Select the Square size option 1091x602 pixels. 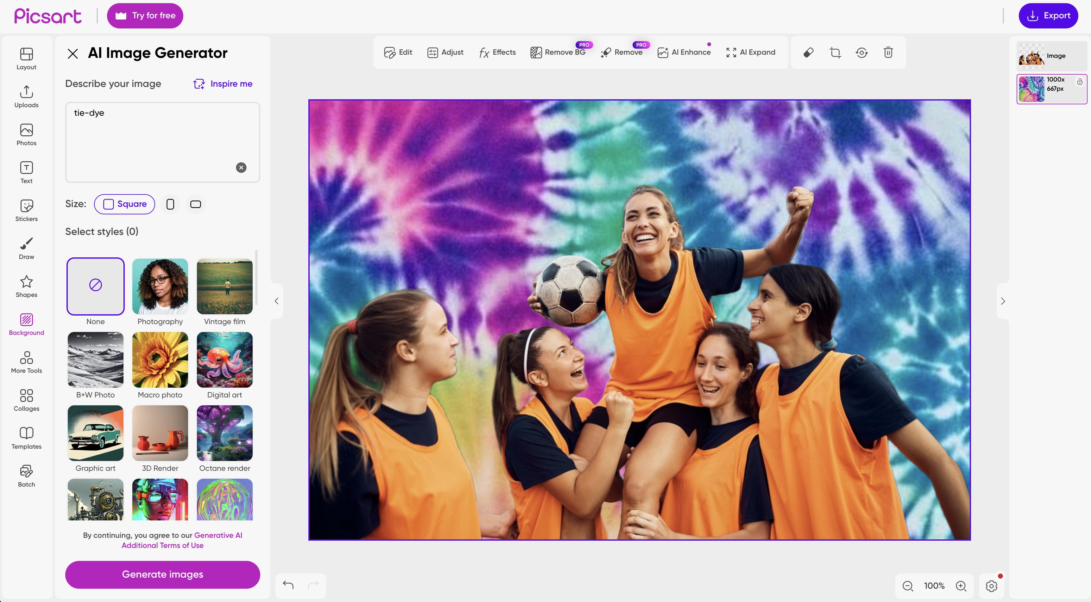click(124, 204)
